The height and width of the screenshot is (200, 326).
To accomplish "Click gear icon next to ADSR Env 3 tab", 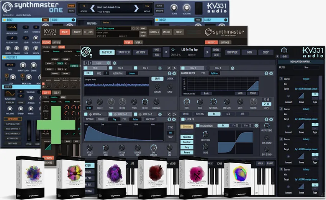I will (160, 114).
